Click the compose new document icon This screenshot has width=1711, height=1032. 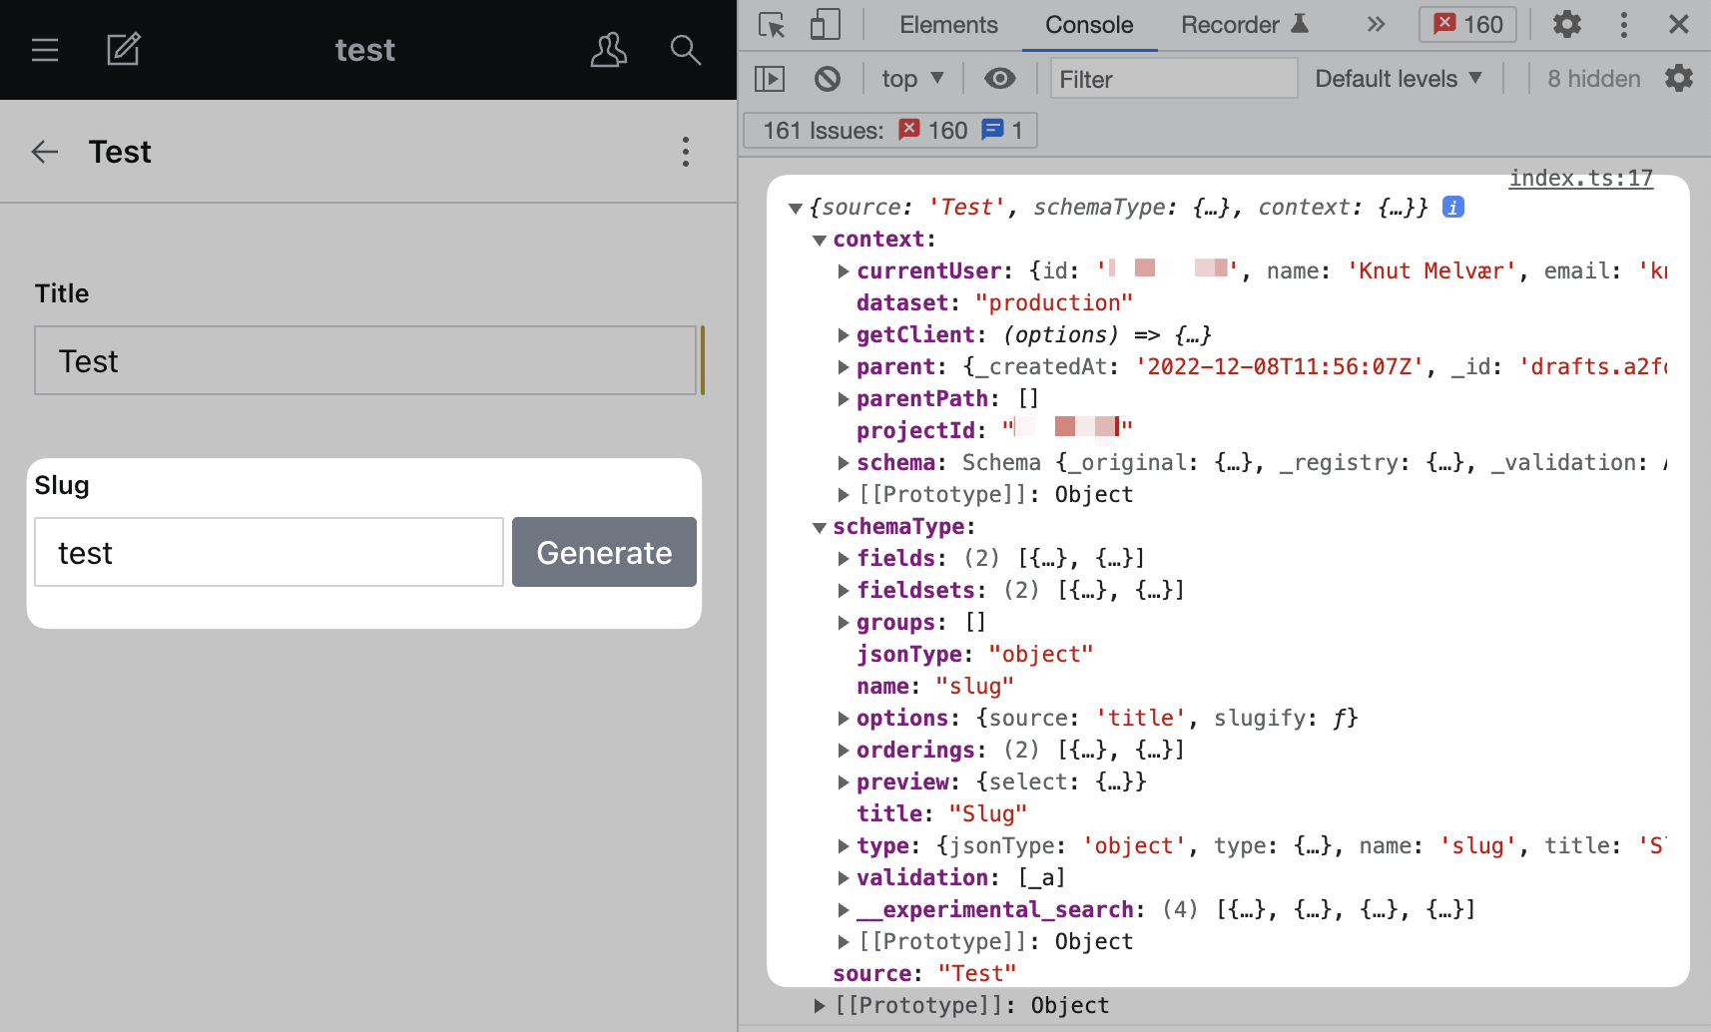(124, 49)
